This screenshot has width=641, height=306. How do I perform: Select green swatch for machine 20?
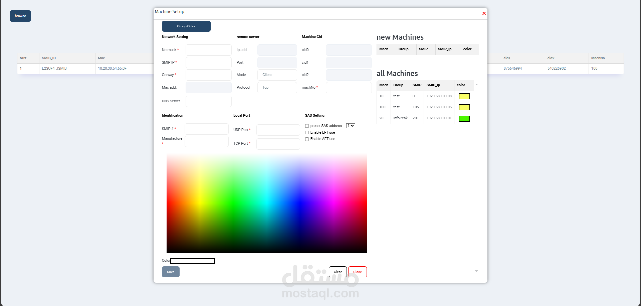(x=464, y=118)
